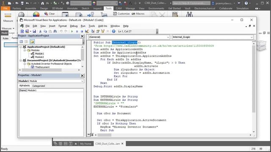The height and width of the screenshot is (152, 271).
Task: Click the shopping cart icon in Inventor title bar
Action: pyautogui.click(x=239, y=3)
